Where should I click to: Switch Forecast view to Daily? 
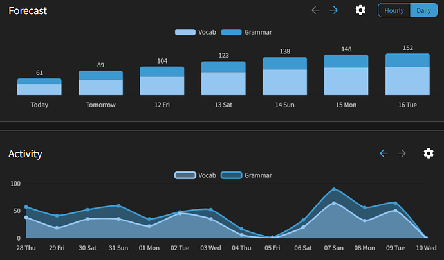(x=423, y=10)
